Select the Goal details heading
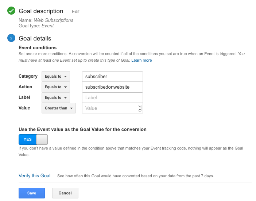The width and height of the screenshot is (256, 201). tap(35, 38)
